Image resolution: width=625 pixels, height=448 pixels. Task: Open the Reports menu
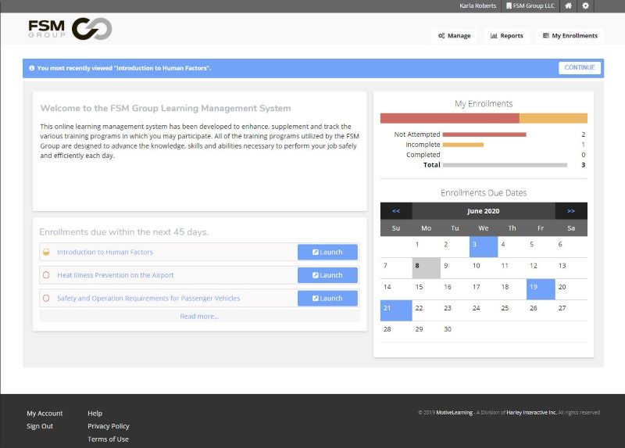tap(506, 35)
